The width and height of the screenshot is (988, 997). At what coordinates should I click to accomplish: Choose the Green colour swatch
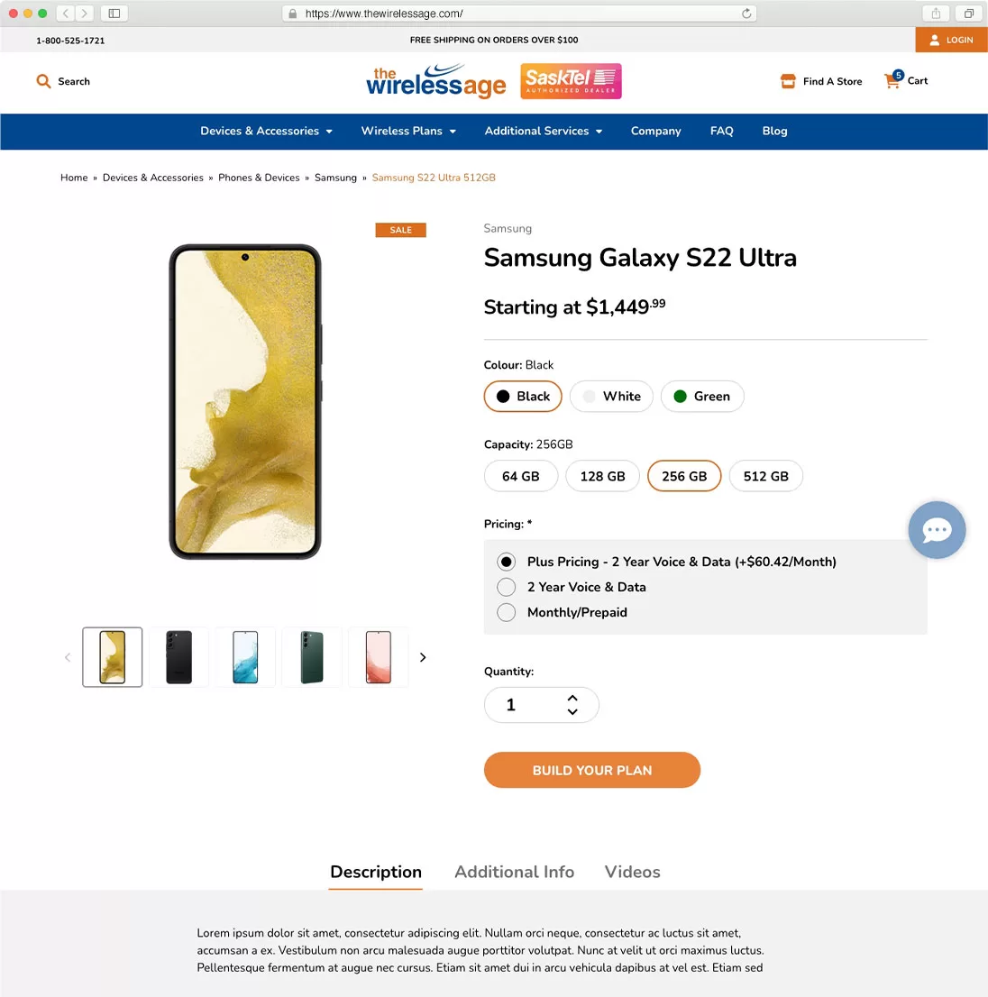pyautogui.click(x=702, y=397)
